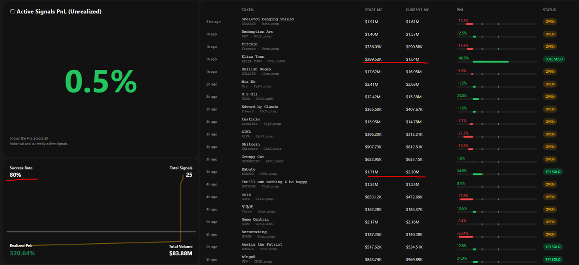Click the -30.4% PnL value
This screenshot has height=265, width=579.
462,233
